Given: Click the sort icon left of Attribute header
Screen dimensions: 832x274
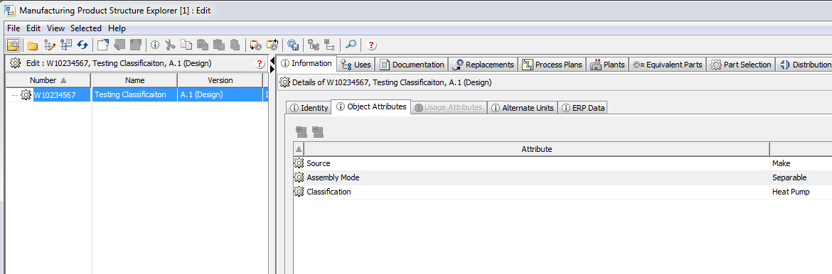Looking at the screenshot, I should coord(298,150).
